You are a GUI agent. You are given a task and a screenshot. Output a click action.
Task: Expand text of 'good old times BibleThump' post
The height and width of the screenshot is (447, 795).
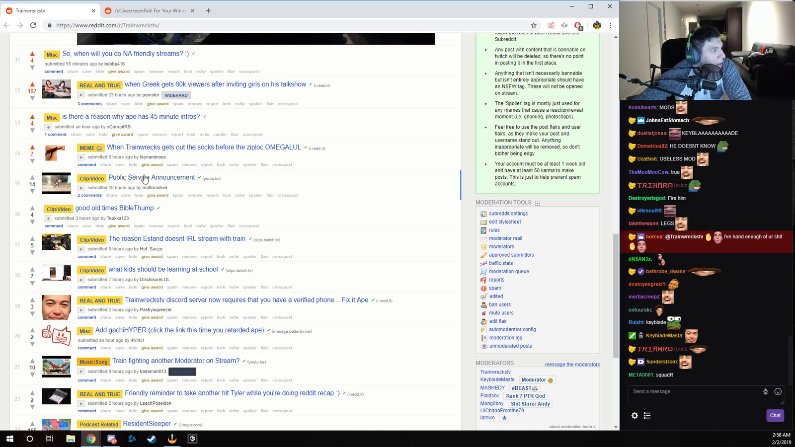pyautogui.click(x=48, y=219)
